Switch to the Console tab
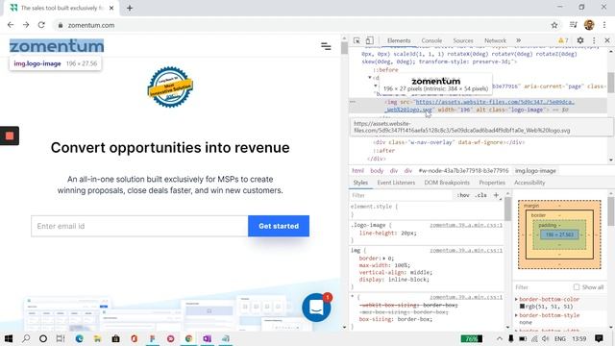This screenshot has height=346, width=615. pos(431,40)
